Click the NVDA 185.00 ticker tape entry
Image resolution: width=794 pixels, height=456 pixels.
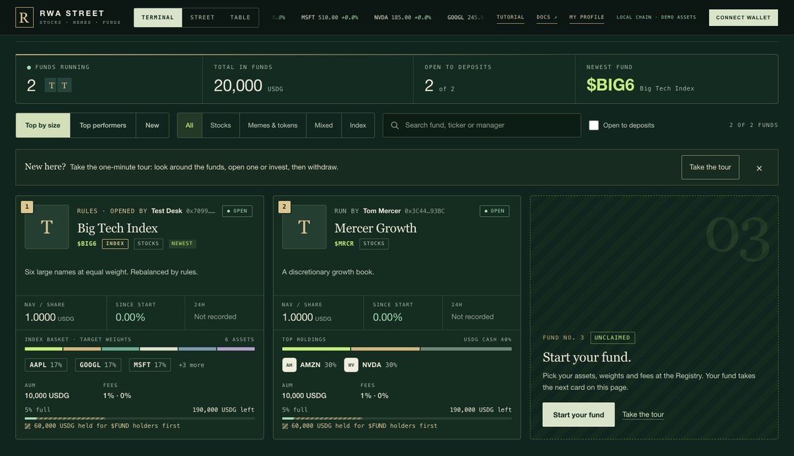[x=403, y=17]
